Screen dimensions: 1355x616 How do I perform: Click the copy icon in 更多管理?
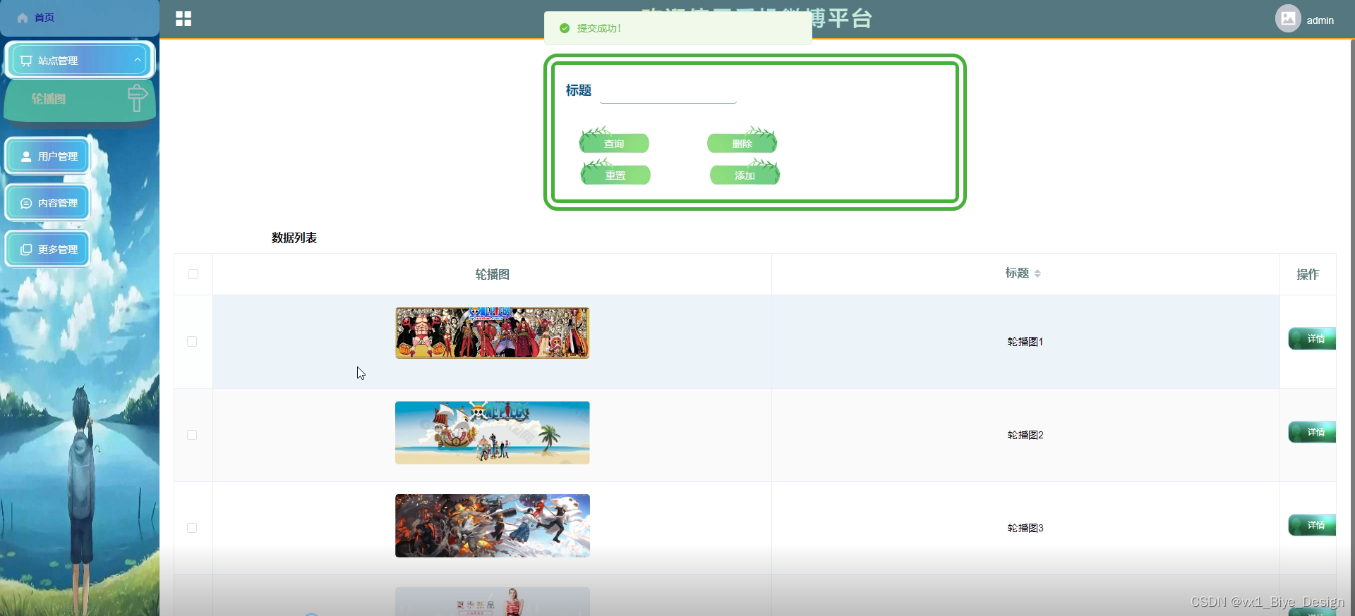[x=26, y=250]
